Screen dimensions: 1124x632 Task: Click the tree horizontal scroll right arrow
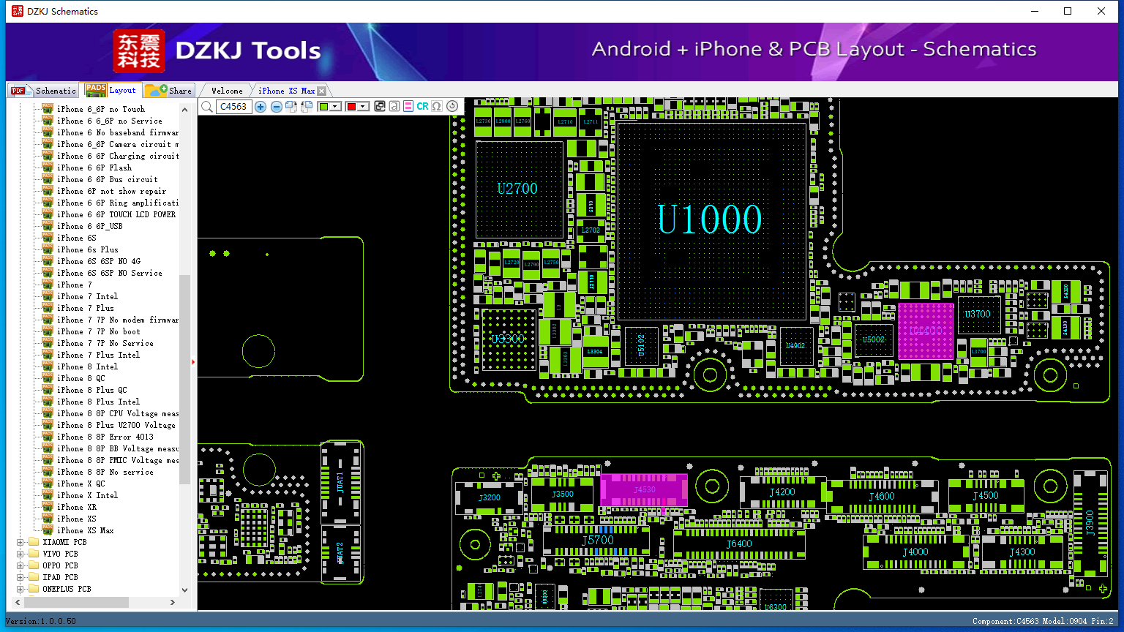pyautogui.click(x=173, y=602)
